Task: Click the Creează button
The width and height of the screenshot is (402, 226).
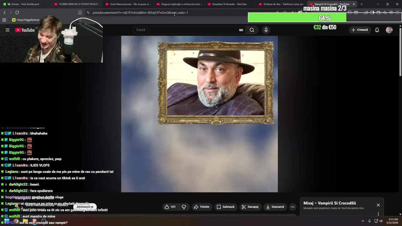Action: click(x=360, y=30)
